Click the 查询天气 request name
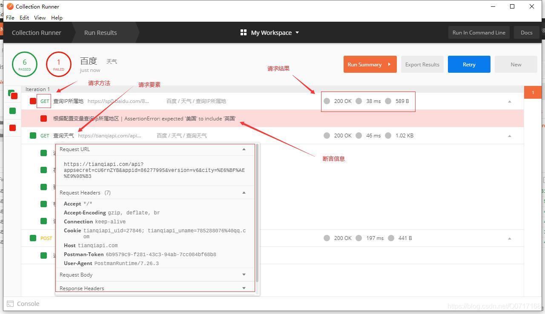This screenshot has width=545, height=314. pyautogui.click(x=63, y=135)
